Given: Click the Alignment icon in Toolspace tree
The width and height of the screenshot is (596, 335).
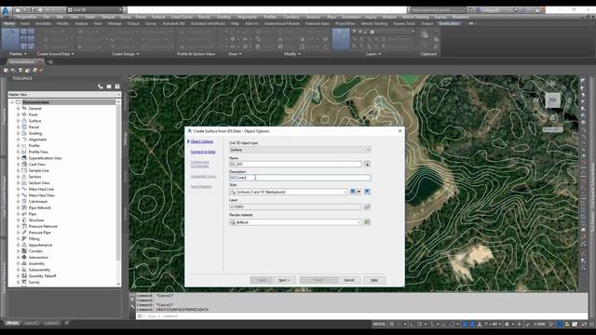Looking at the screenshot, I should tap(24, 140).
